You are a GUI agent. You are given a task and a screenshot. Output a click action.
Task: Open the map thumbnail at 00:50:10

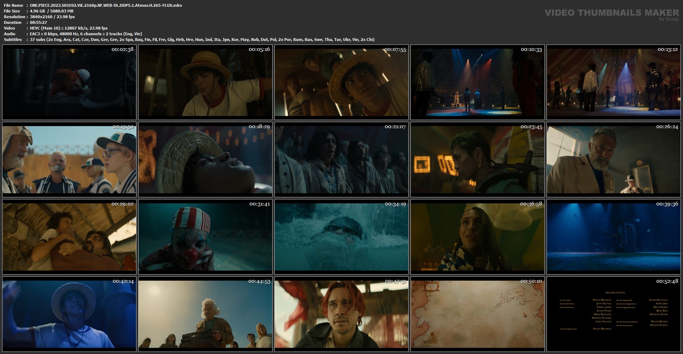[477, 314]
